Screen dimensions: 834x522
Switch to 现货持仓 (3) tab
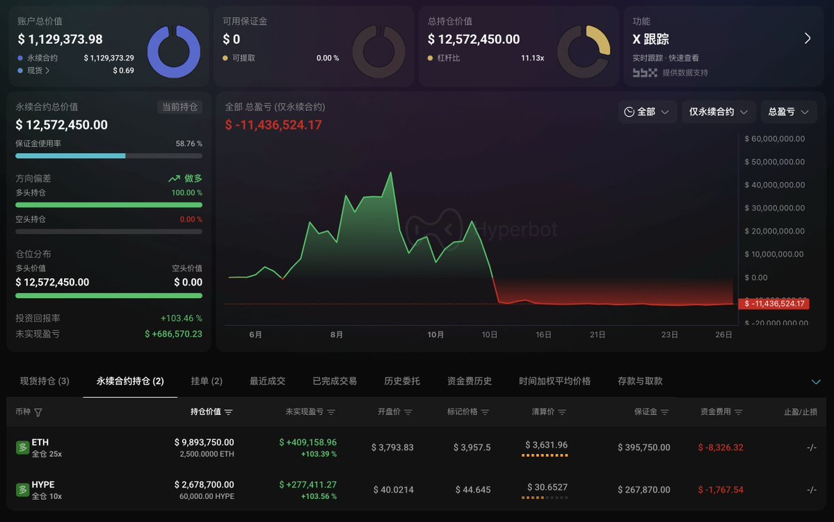point(45,381)
